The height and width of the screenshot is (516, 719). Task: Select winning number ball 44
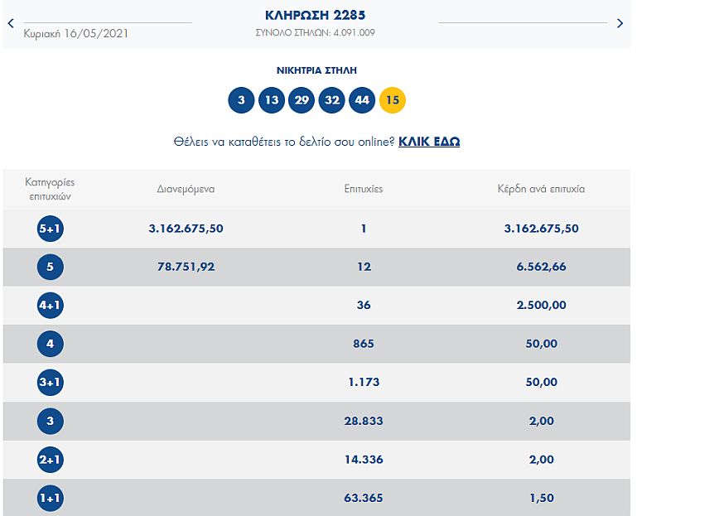(x=362, y=100)
